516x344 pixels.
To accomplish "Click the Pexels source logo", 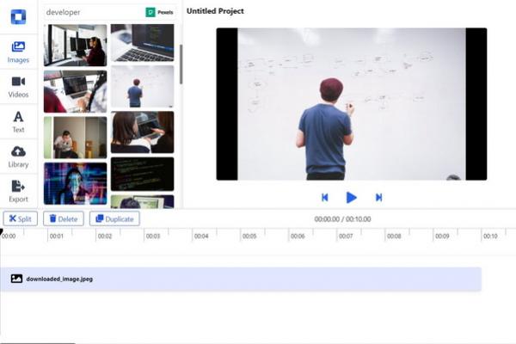I will pos(160,12).
